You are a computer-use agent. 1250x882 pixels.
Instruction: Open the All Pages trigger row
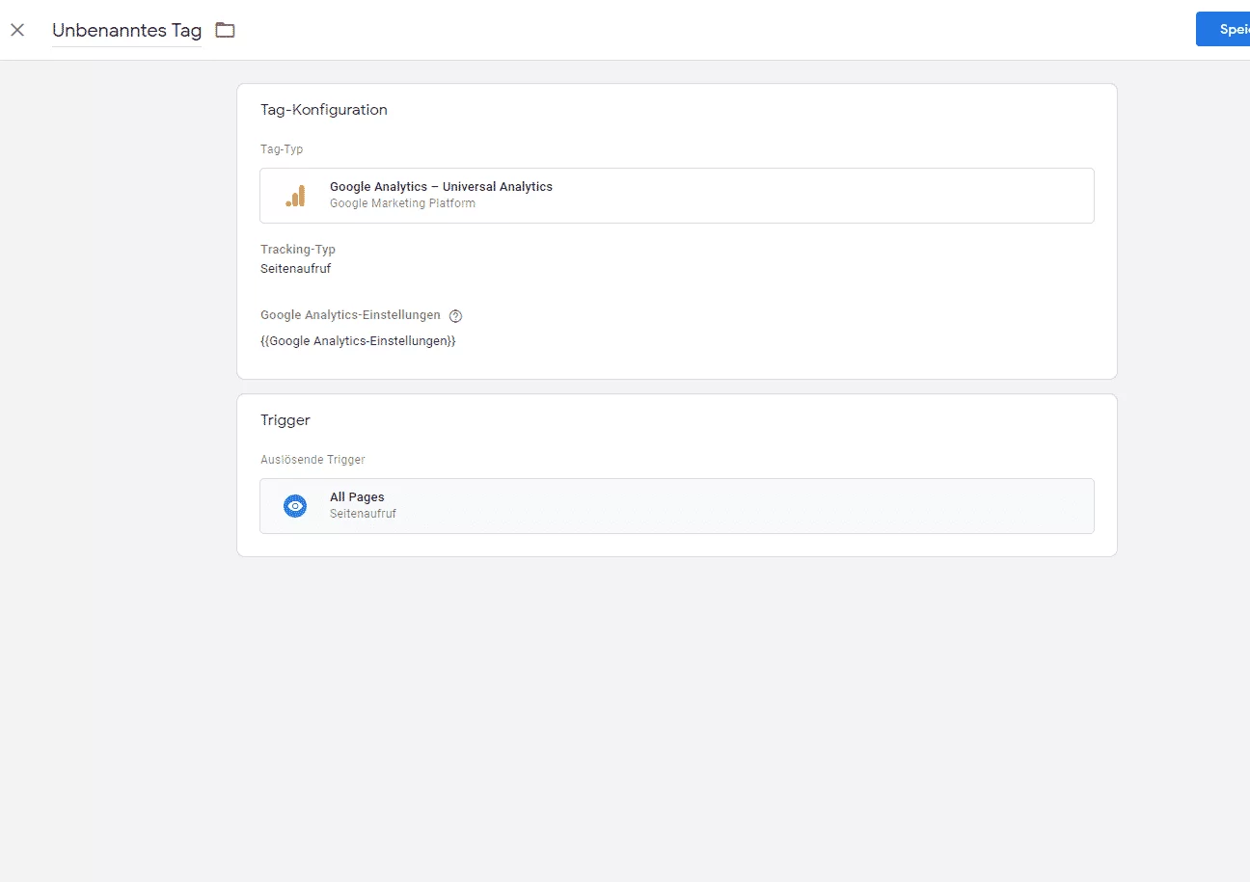pyautogui.click(x=676, y=506)
